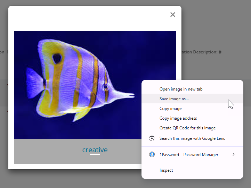This screenshot has height=188, width=251.
Task: Select Inspect from the context menu
Action: coord(166,170)
